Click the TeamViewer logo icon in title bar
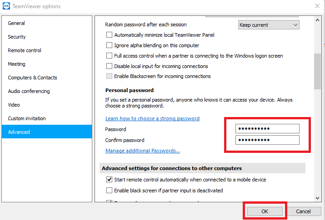This screenshot has height=220, width=325. 6,6
